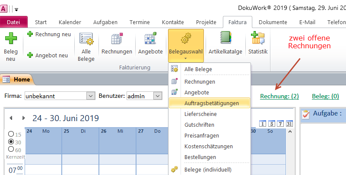346x175 pixels.
Task: Collapse the Belegauswahl dropdown button
Action: pyautogui.click(x=186, y=45)
